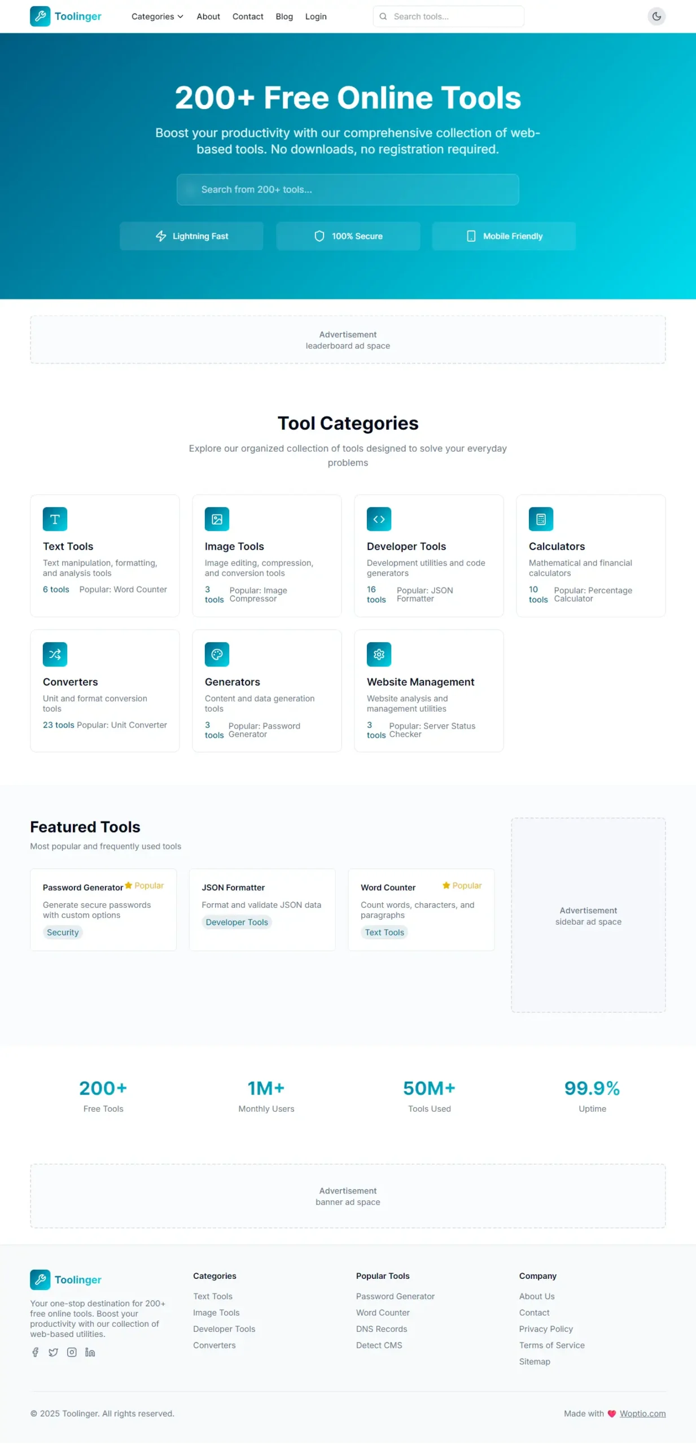Open the Image Tools category icon
Image resolution: width=696 pixels, height=1446 pixels.
click(x=217, y=519)
